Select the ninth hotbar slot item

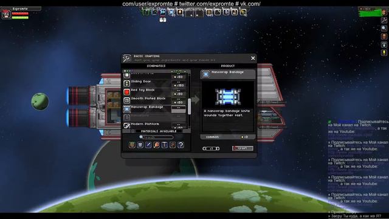235,12
